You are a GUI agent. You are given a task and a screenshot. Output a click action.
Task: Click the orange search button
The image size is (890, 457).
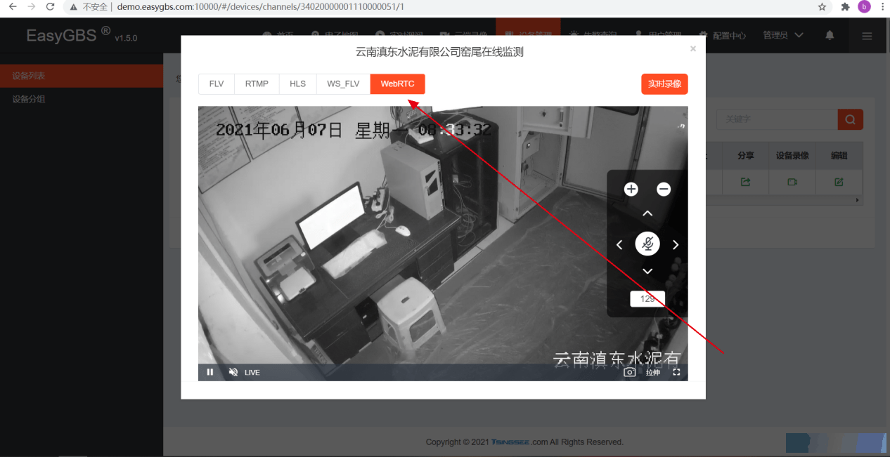pos(851,119)
